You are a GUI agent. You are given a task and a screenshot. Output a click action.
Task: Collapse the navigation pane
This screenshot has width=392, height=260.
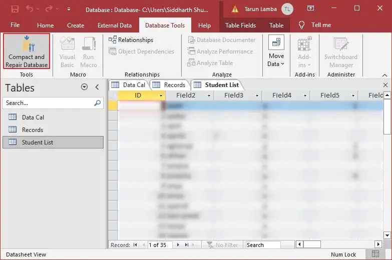pyautogui.click(x=97, y=87)
